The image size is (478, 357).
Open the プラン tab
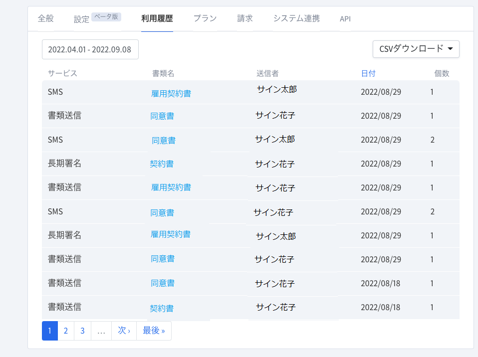pyautogui.click(x=205, y=18)
